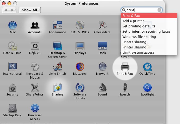Choose 'Limit system access' suggestion

149,53
